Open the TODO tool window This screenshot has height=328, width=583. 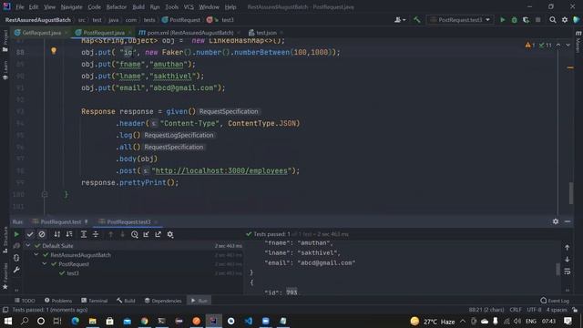pyautogui.click(x=25, y=301)
